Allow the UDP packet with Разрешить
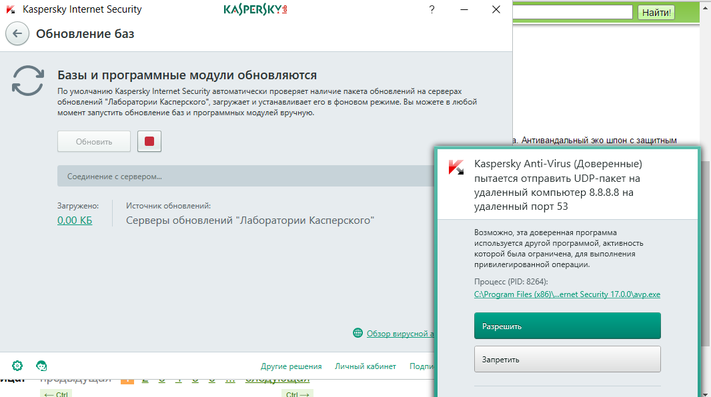Viewport: 711px width, 397px height. click(x=567, y=326)
